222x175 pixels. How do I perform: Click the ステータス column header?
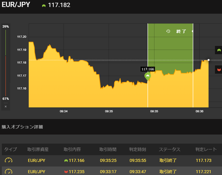[170, 149]
